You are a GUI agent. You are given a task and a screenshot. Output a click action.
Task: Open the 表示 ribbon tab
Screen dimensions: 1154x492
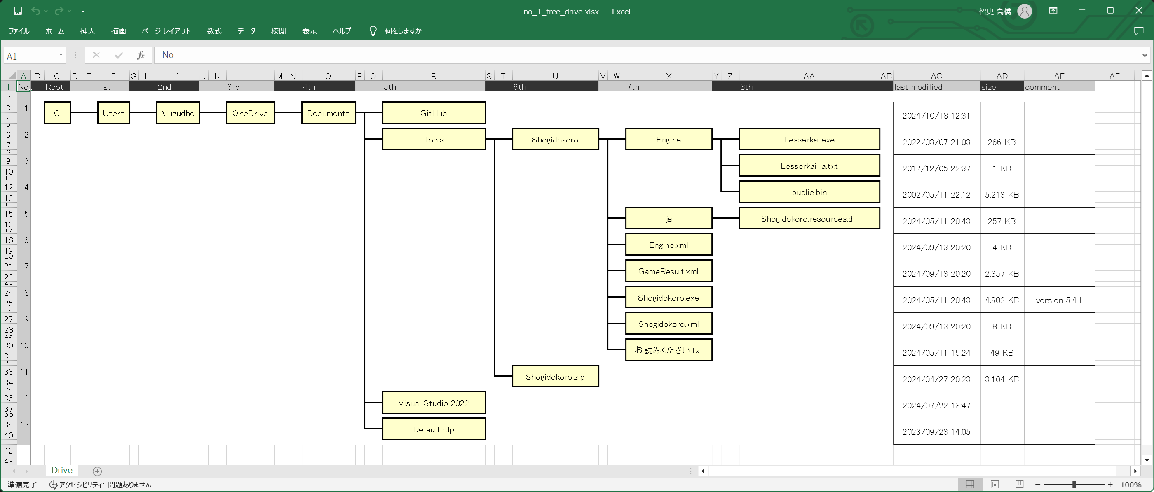pos(309,31)
